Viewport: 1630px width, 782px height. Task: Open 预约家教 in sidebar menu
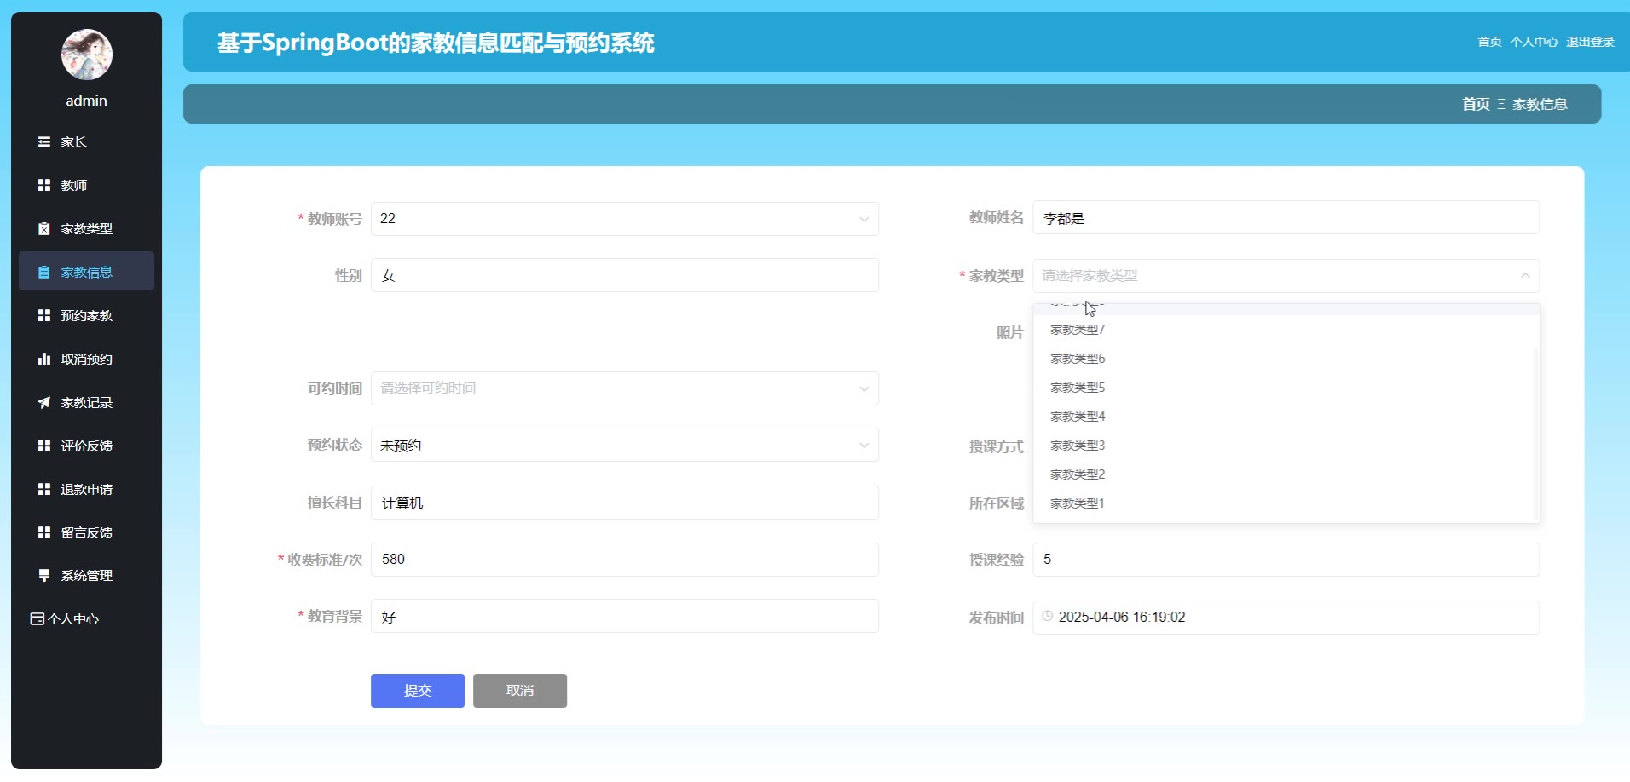(x=86, y=315)
